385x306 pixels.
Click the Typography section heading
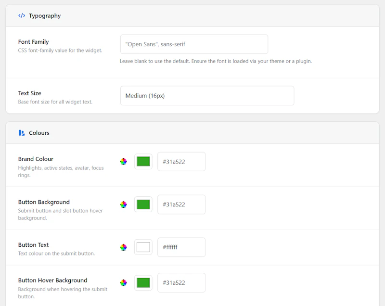point(45,16)
